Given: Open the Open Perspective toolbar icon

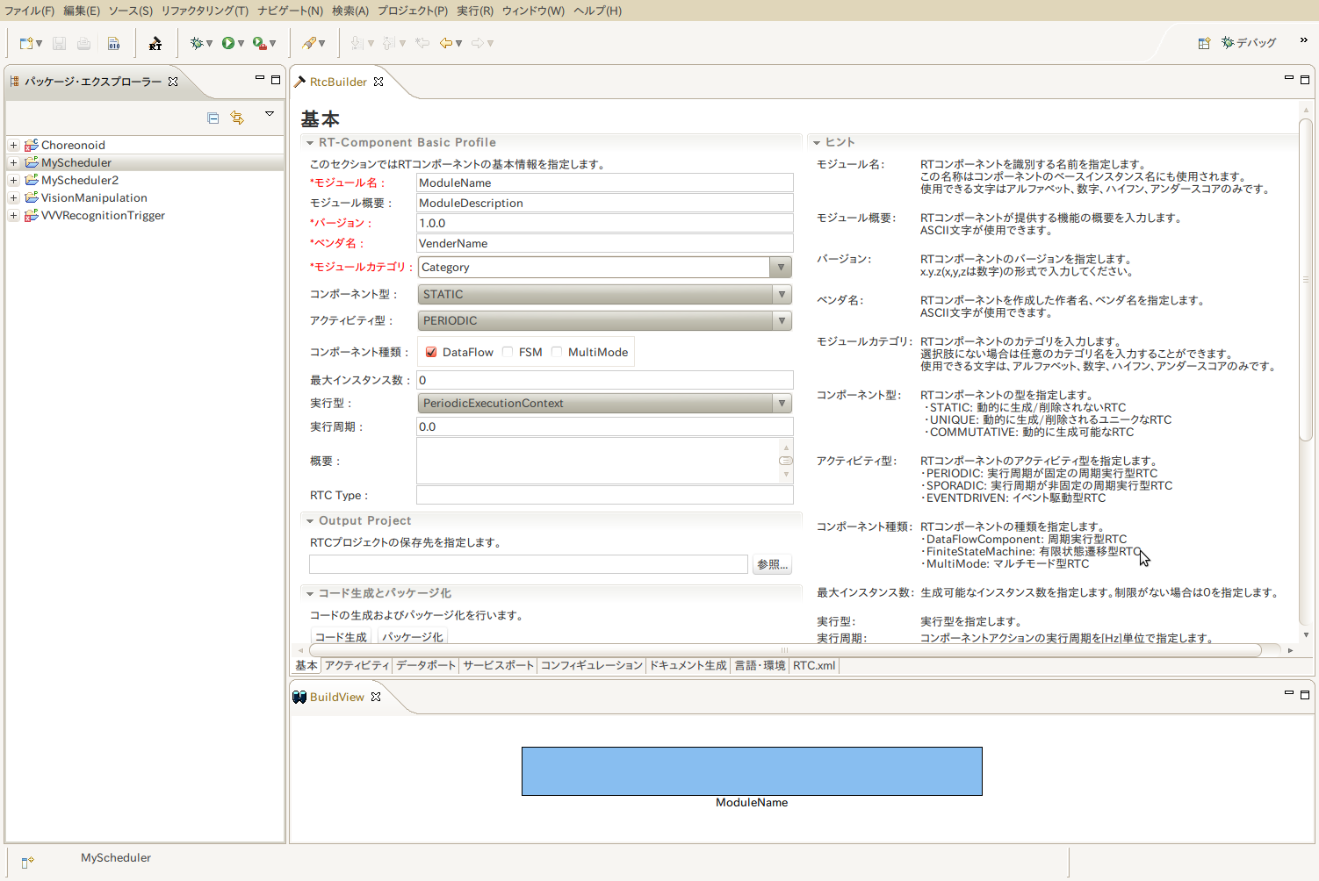Looking at the screenshot, I should pyautogui.click(x=1204, y=43).
